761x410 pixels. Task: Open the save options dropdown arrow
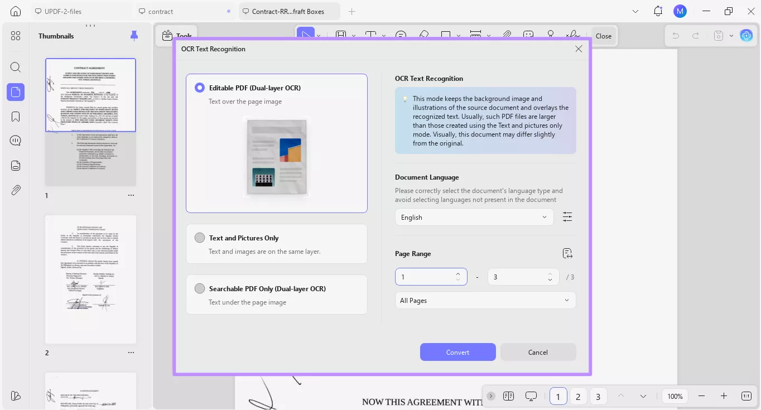731,36
